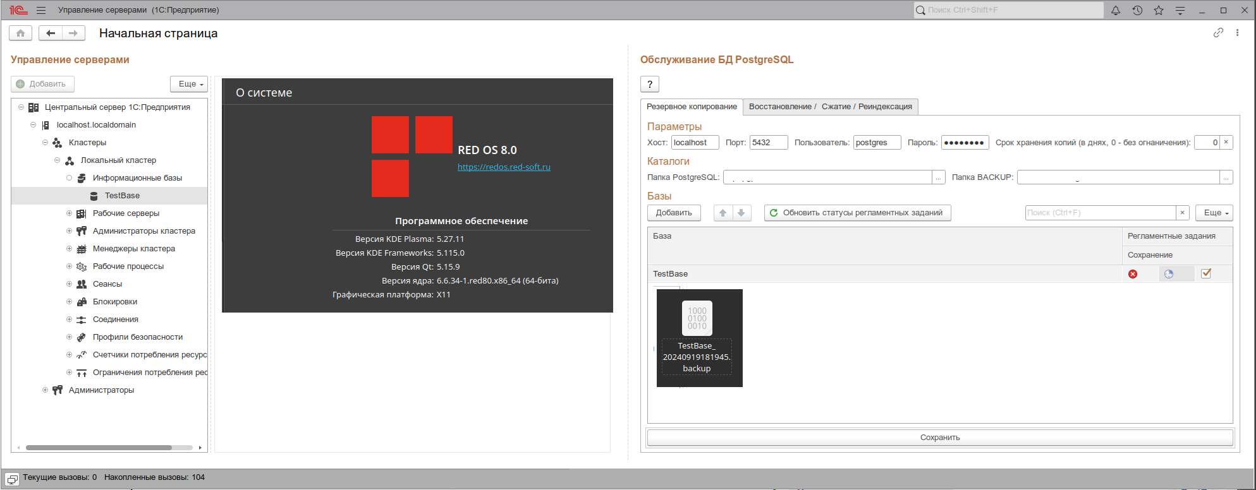
Task: Open favorites star icon
Action: 1159,10
